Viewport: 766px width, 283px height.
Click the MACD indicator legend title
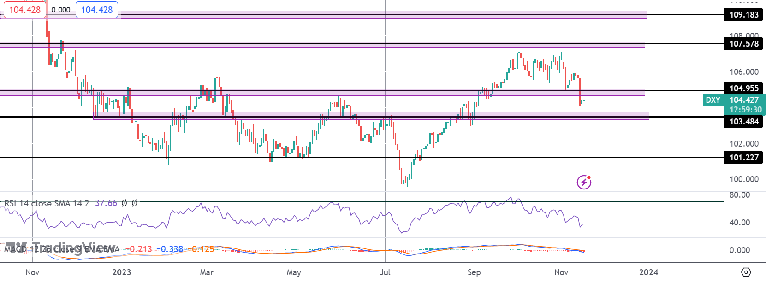(x=61, y=249)
